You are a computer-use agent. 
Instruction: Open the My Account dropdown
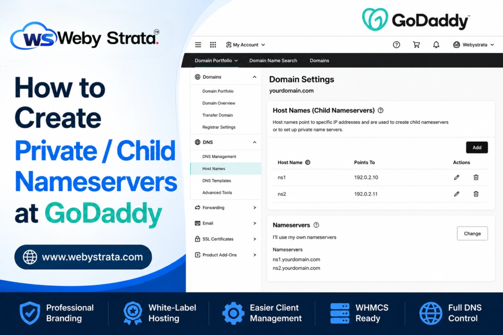tap(246, 45)
